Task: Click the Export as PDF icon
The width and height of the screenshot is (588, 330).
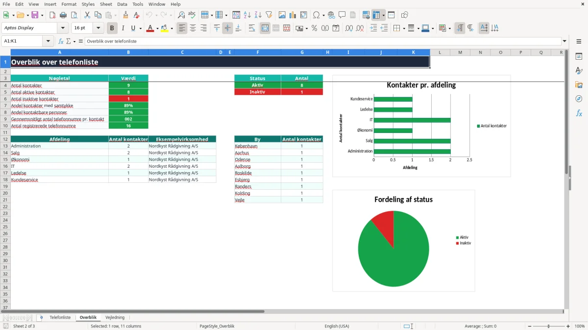Action: point(52,15)
